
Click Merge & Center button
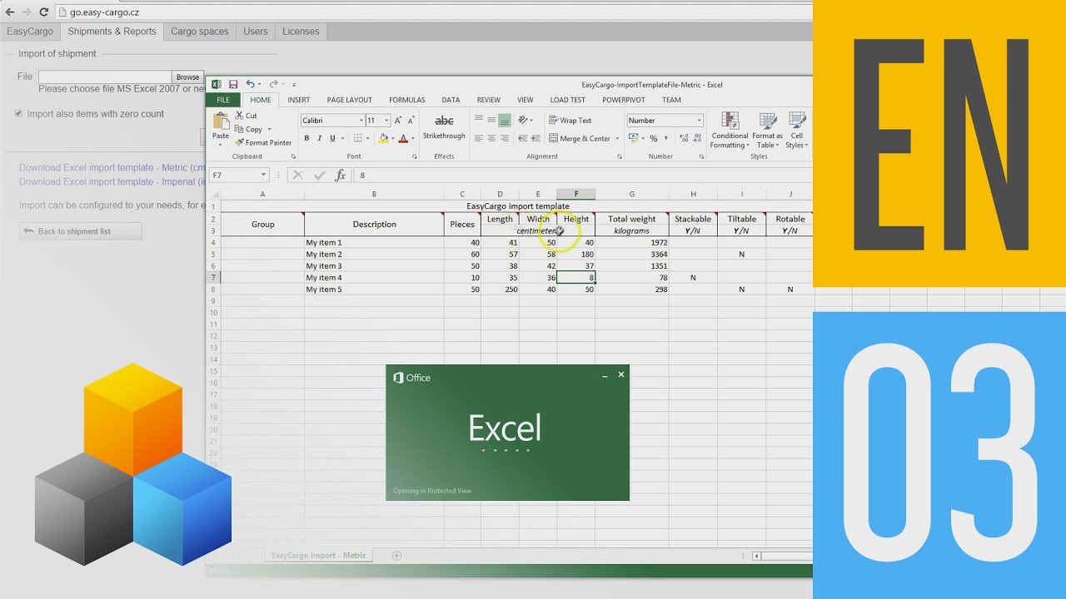point(579,139)
